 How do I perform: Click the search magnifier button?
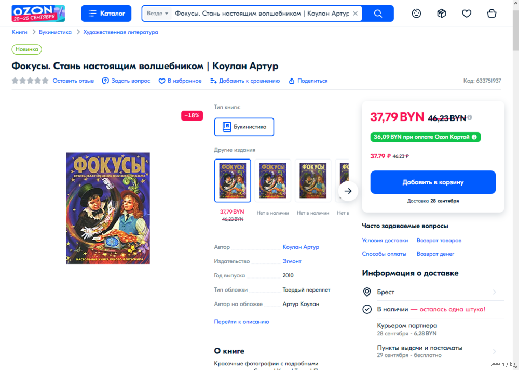coord(378,14)
